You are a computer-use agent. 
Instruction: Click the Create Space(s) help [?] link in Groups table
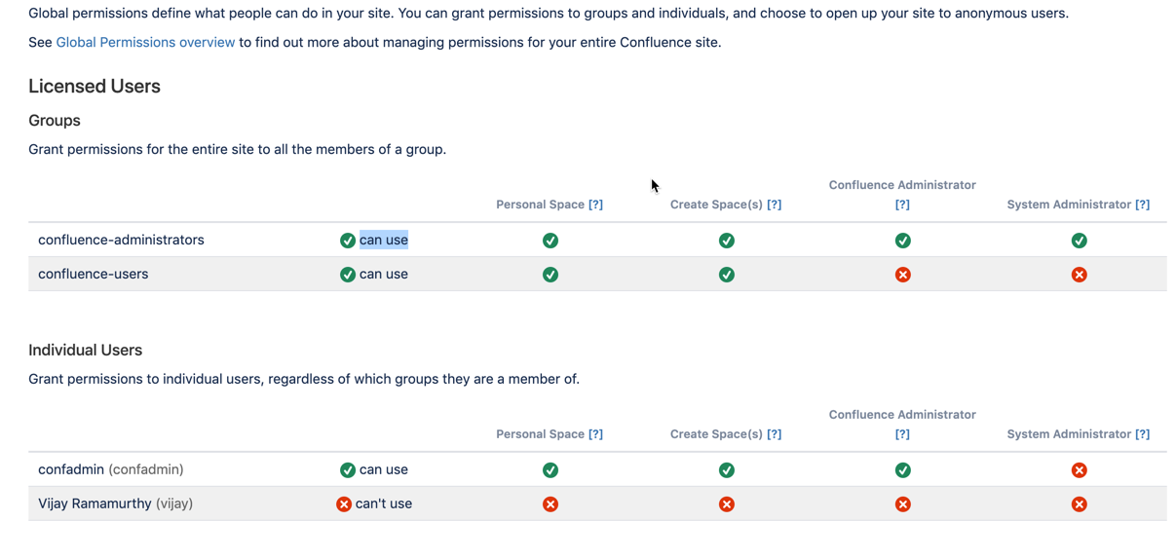774,205
